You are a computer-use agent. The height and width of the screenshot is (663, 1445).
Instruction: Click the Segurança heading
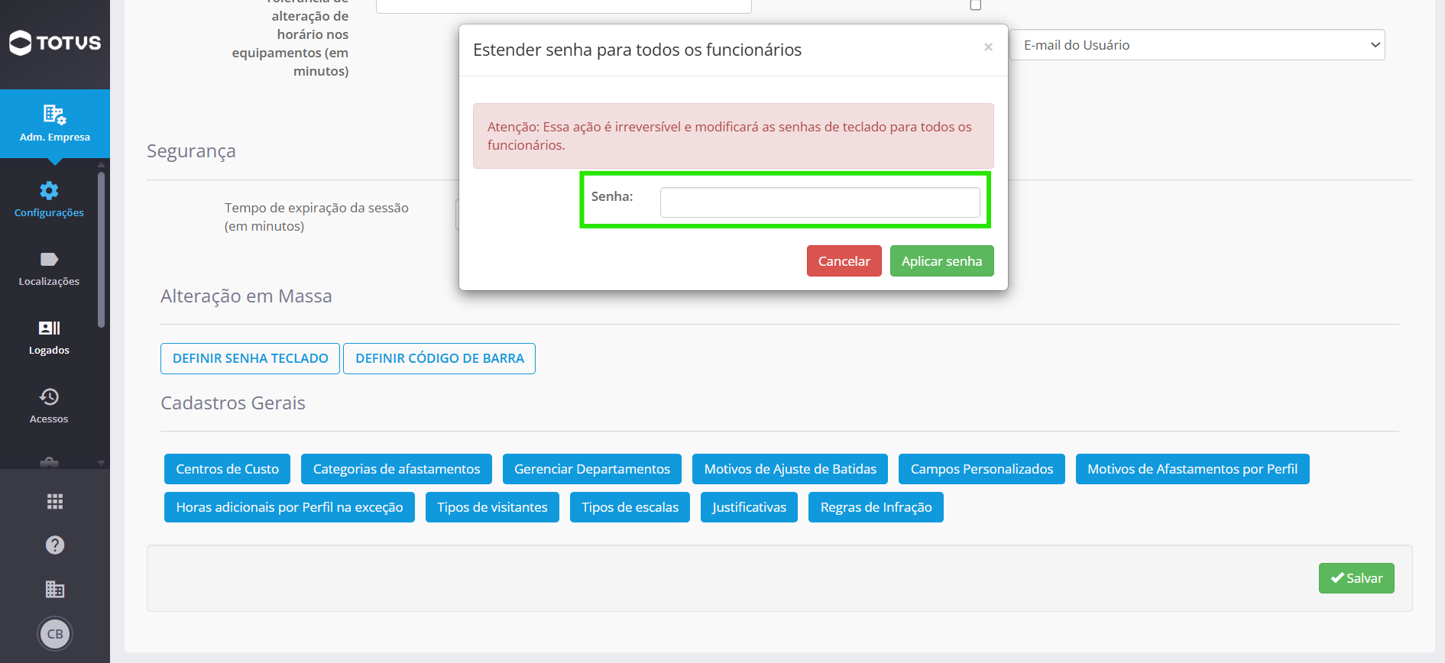pos(191,151)
